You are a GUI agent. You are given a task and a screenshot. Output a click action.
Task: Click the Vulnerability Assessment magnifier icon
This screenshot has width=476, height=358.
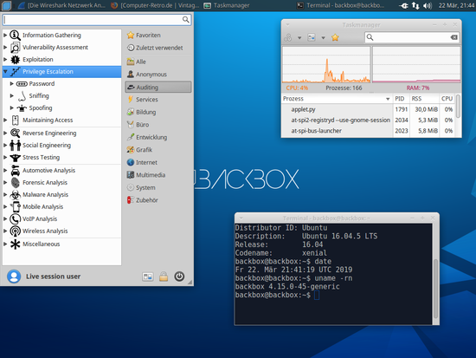[x=15, y=48]
